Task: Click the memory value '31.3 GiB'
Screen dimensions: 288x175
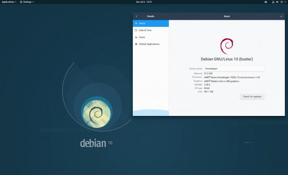Action: coord(208,73)
